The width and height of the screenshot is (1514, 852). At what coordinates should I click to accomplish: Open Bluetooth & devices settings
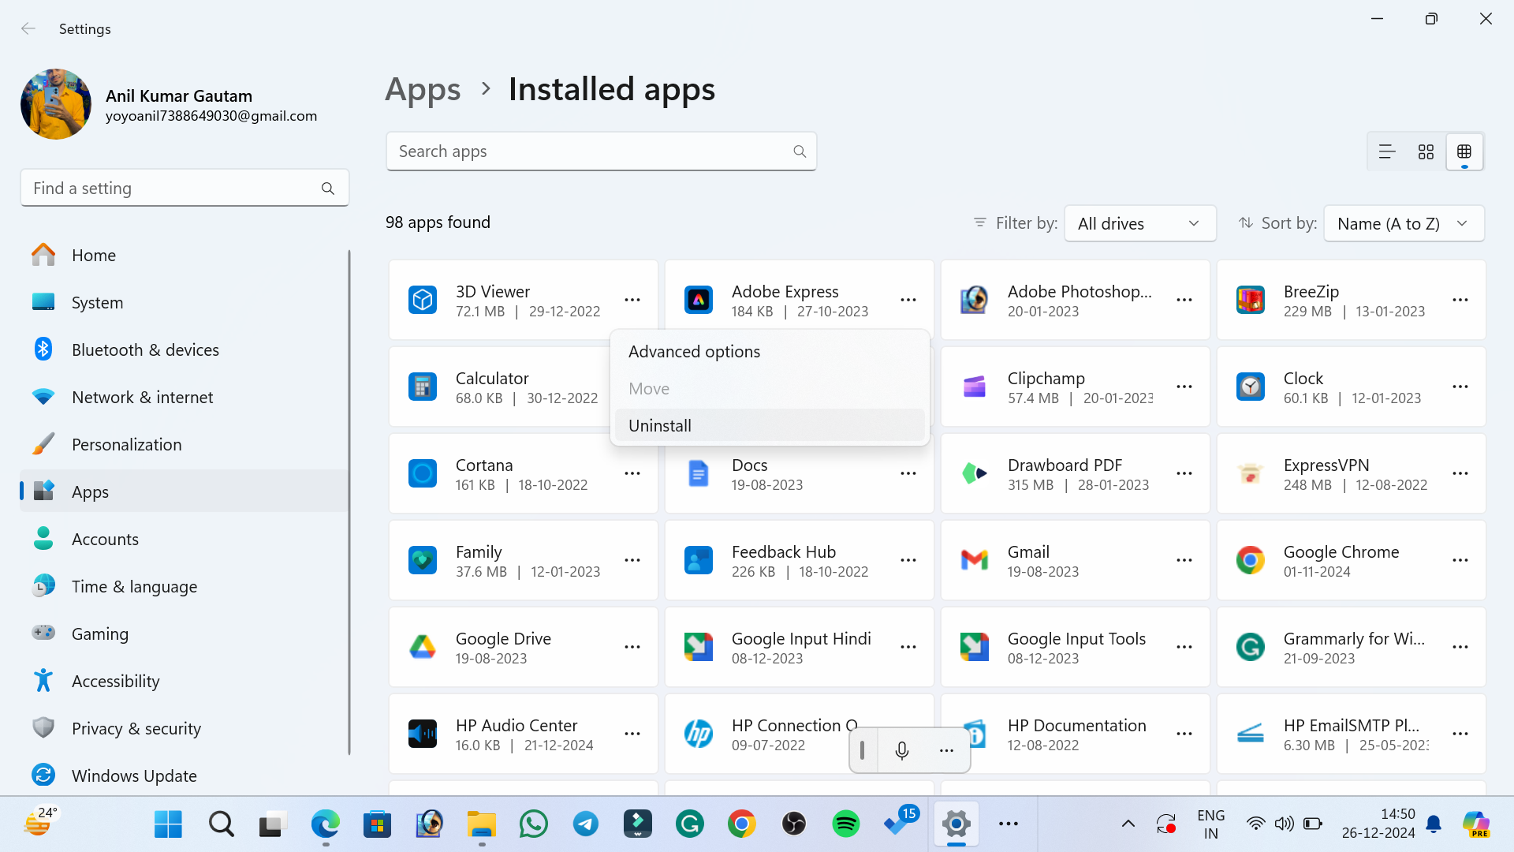(183, 350)
